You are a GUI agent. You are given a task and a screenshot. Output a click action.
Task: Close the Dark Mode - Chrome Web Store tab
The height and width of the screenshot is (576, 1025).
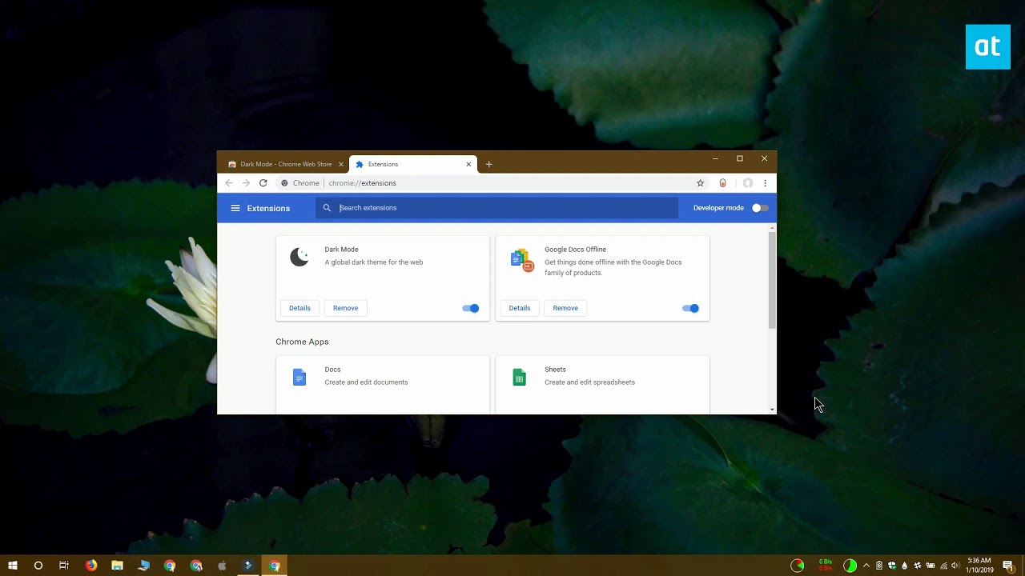(x=341, y=164)
